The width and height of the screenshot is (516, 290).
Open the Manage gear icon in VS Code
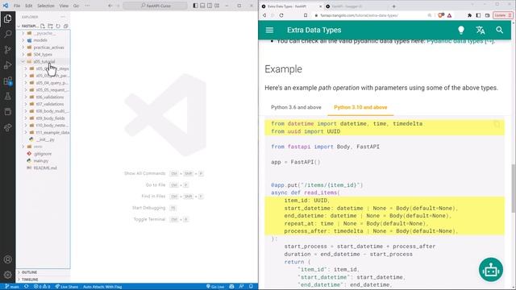(7, 275)
